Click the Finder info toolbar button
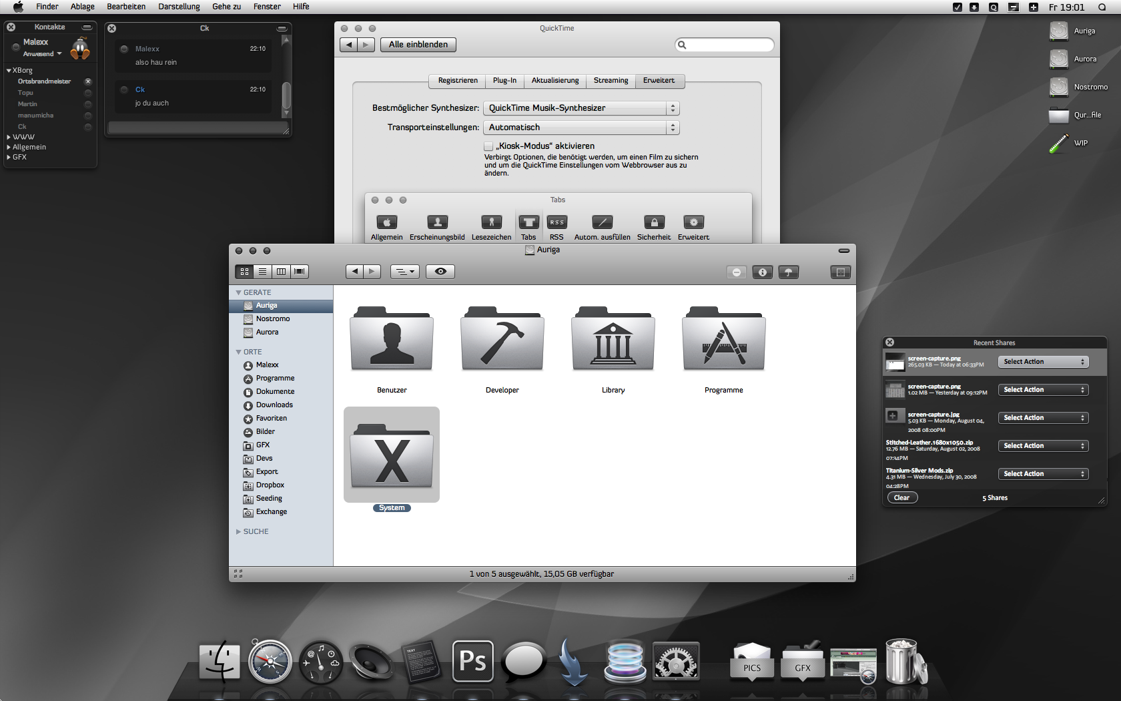 pos(763,272)
